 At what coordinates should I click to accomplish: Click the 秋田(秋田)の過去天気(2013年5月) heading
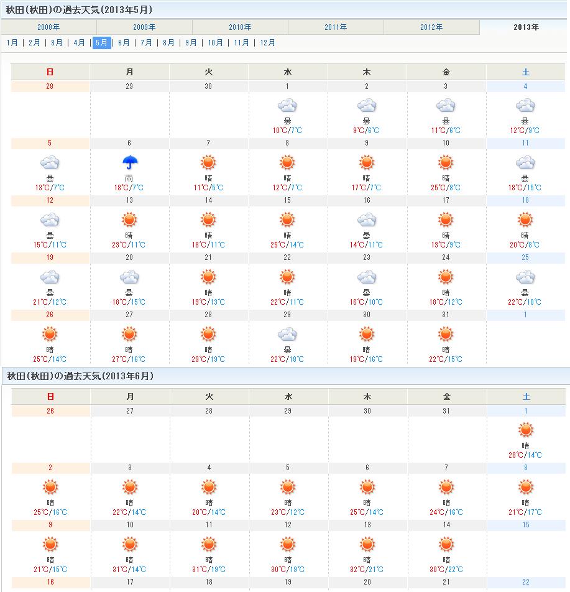click(x=80, y=10)
